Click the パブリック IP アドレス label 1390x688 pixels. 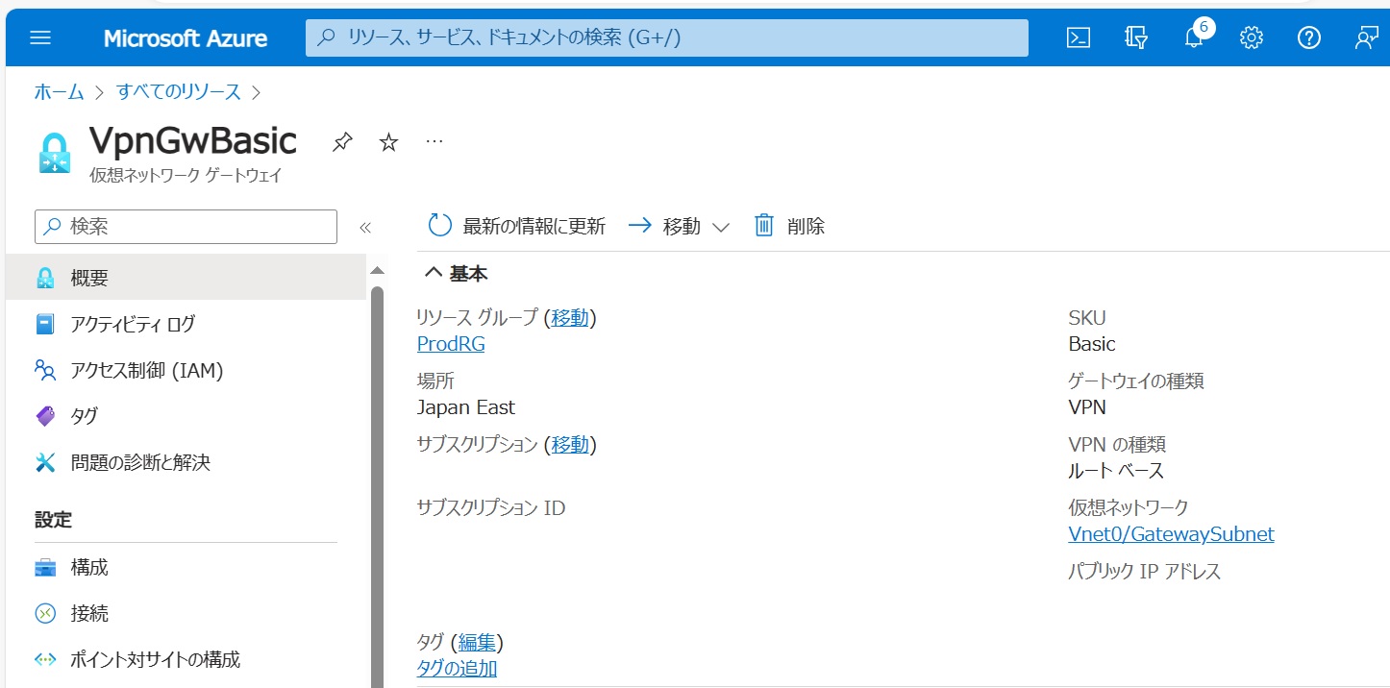tap(1145, 572)
